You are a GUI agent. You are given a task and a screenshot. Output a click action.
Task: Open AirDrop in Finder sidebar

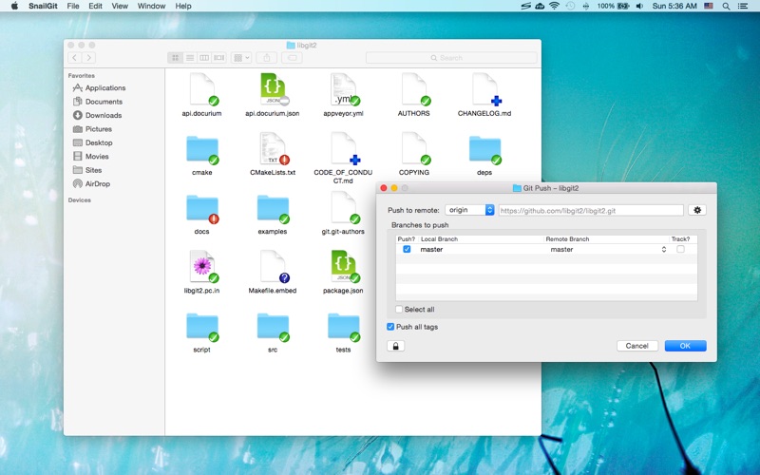tap(91, 183)
